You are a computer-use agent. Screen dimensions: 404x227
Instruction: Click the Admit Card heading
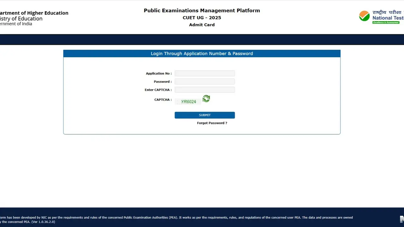[x=202, y=25]
